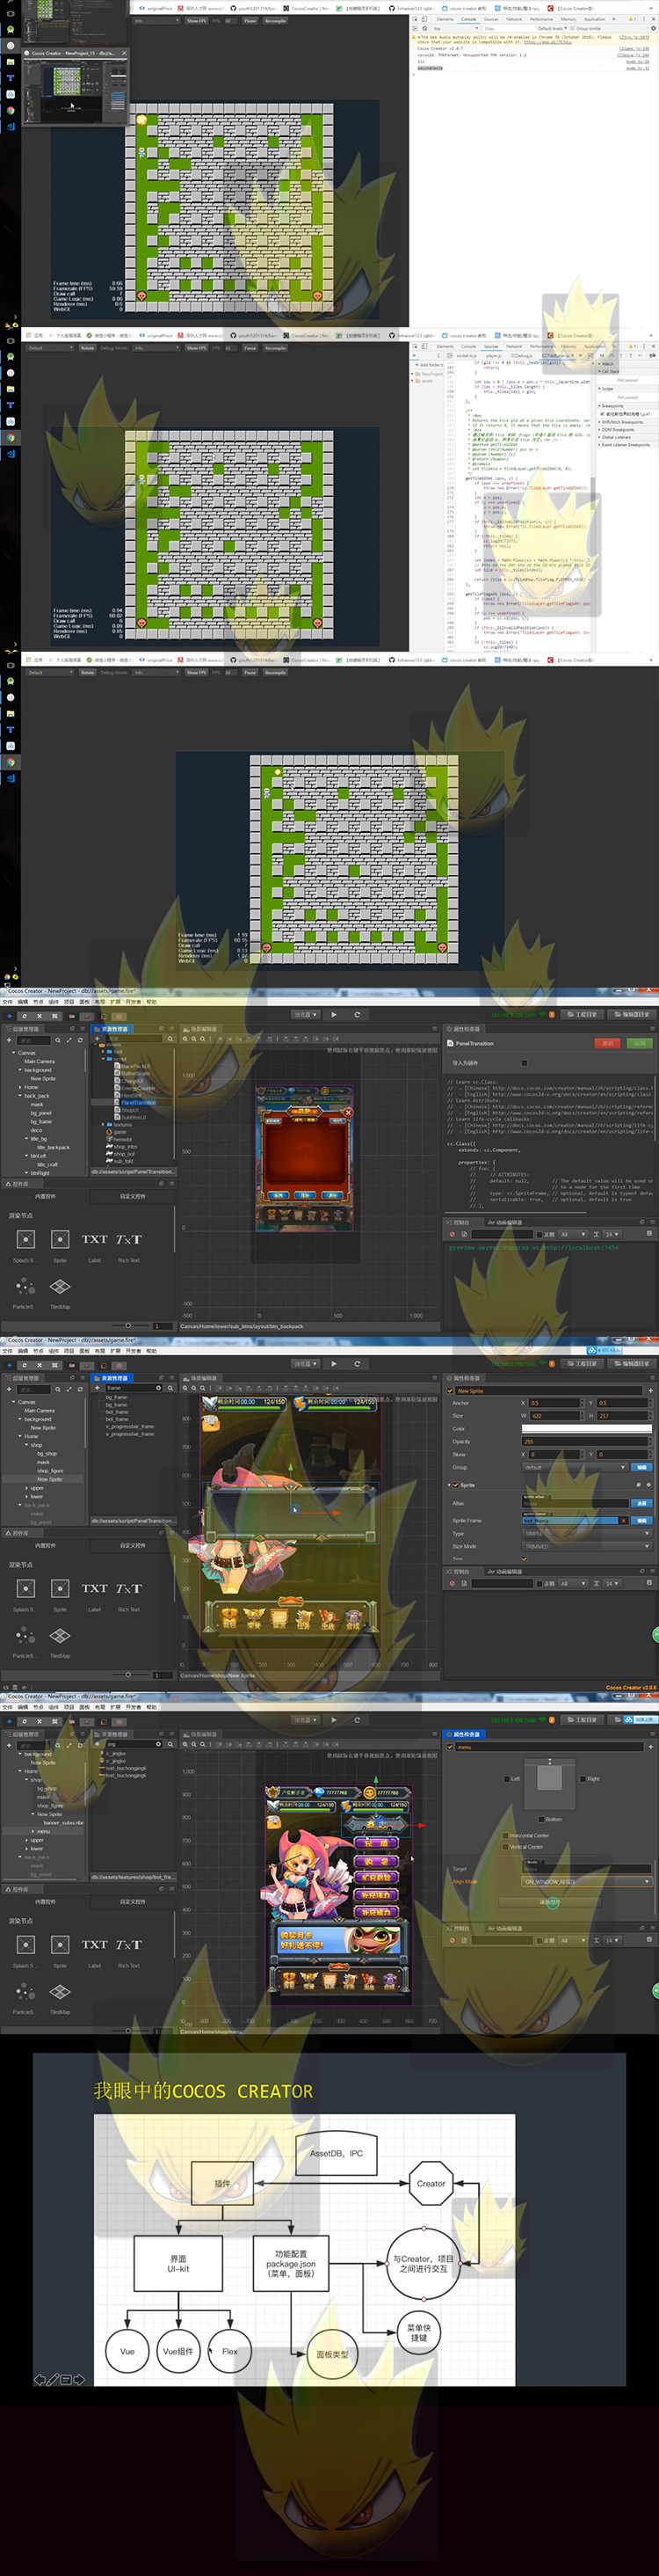The image size is (659, 2576).
Task: Enable the Horizontal Center widget checkbox
Action: click(x=505, y=1835)
